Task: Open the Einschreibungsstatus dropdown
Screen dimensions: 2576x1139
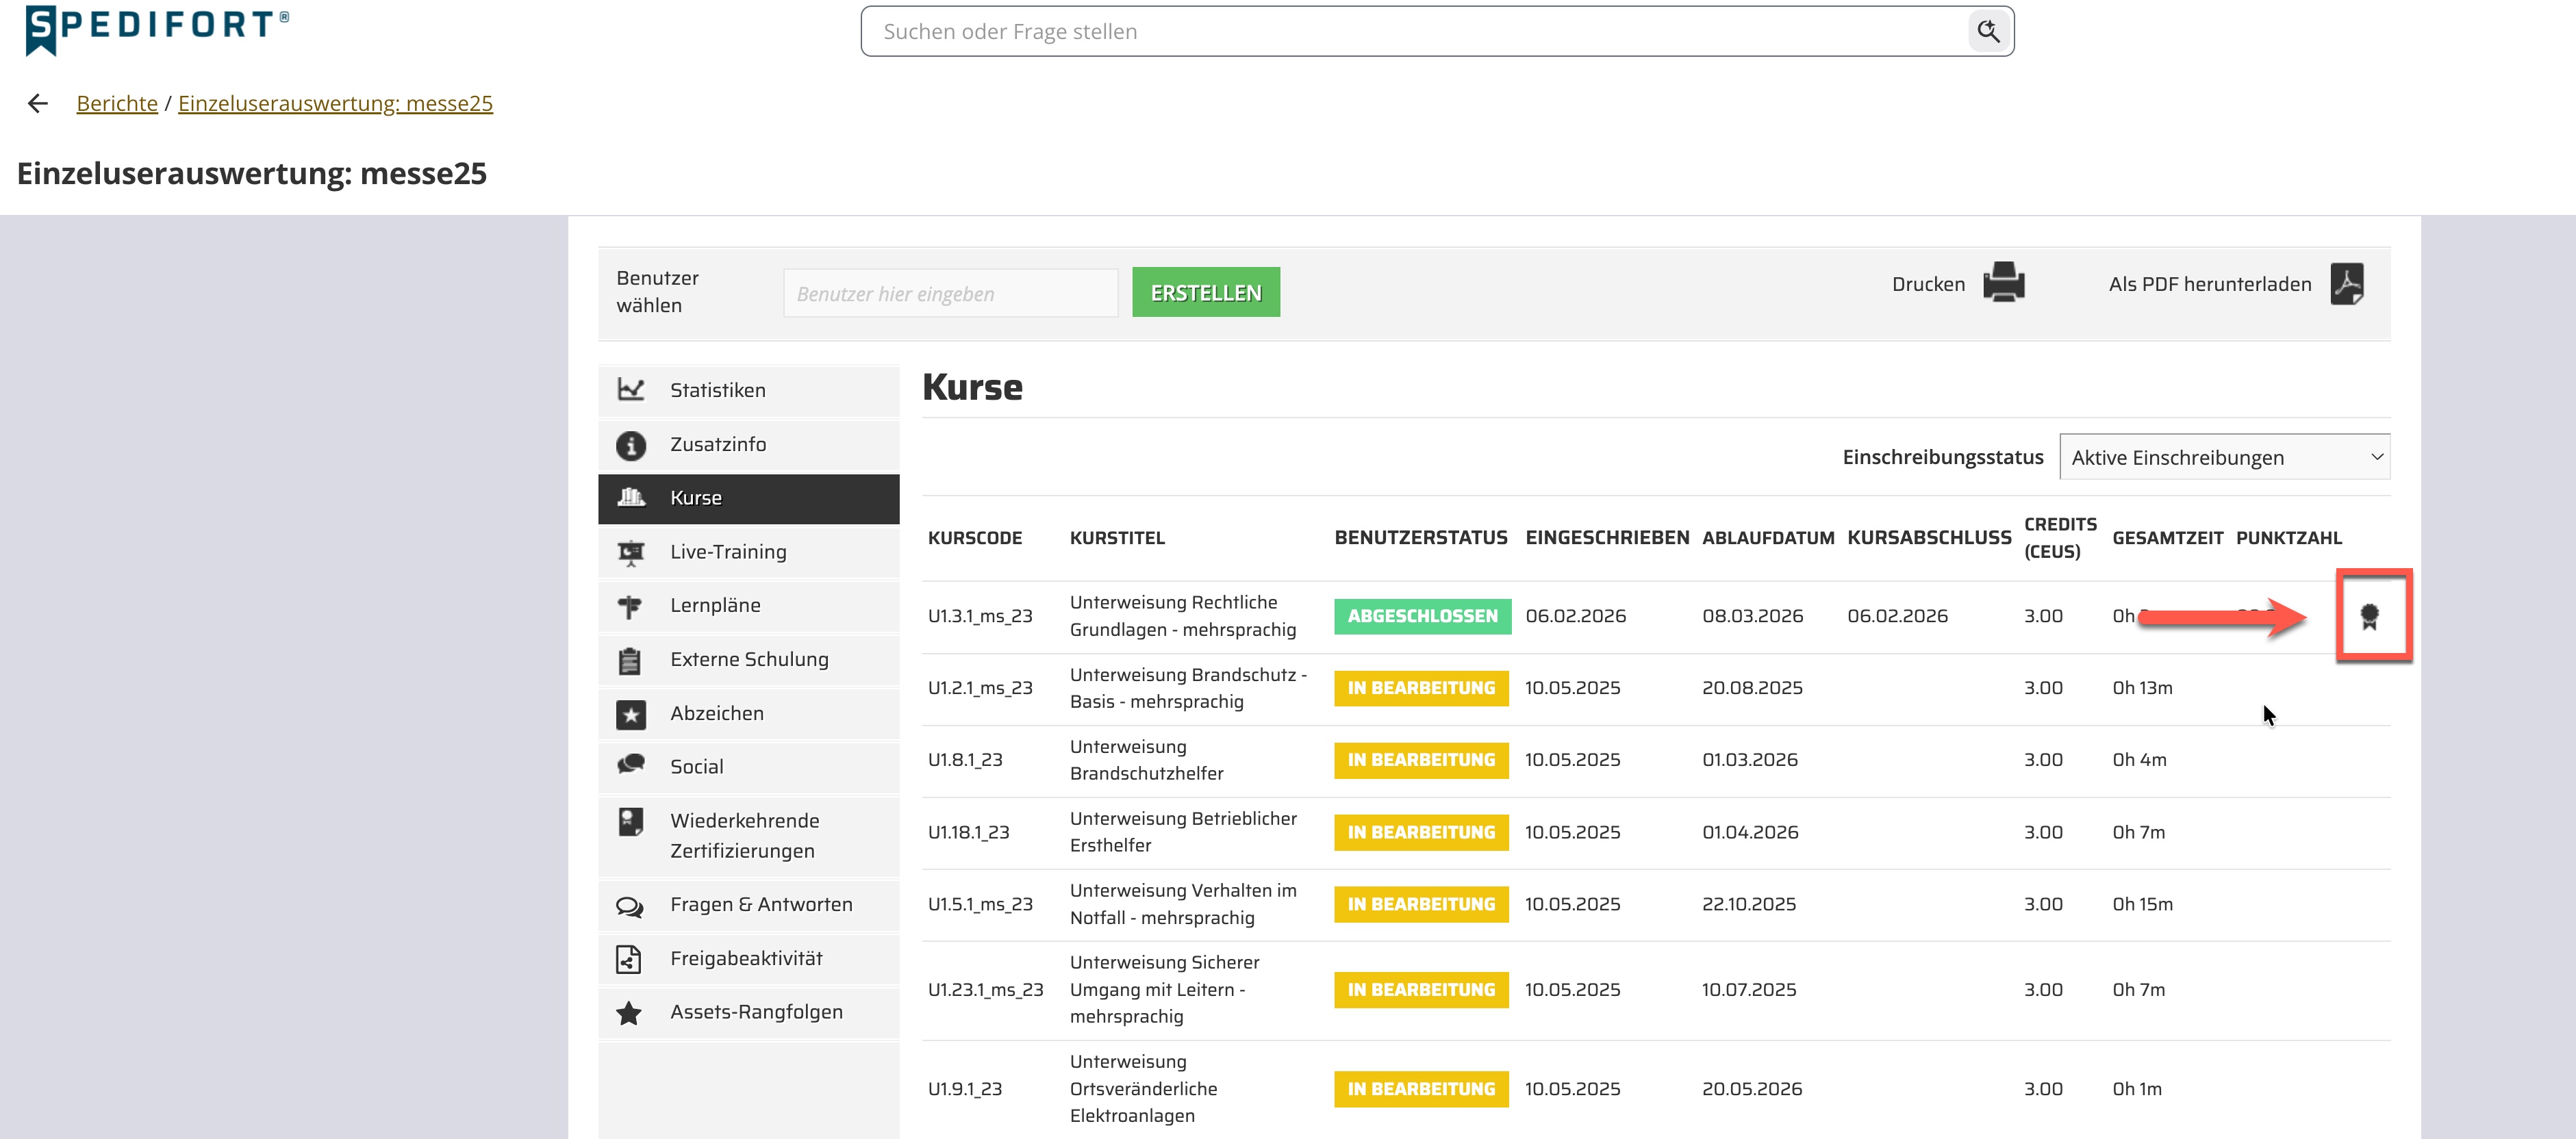Action: [2224, 457]
